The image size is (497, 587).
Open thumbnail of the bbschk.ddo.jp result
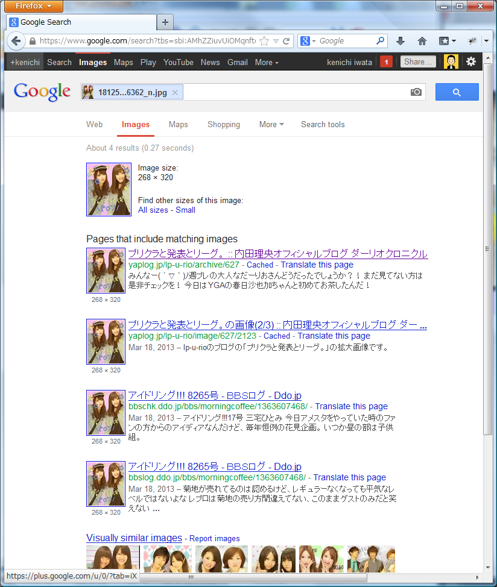click(106, 413)
